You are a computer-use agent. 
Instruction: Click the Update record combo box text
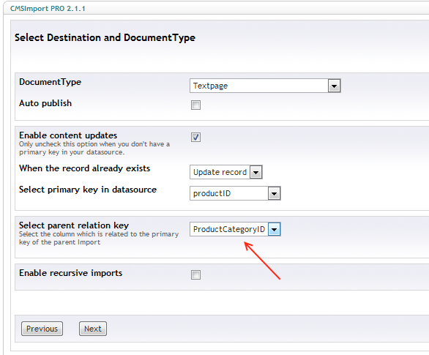point(220,172)
